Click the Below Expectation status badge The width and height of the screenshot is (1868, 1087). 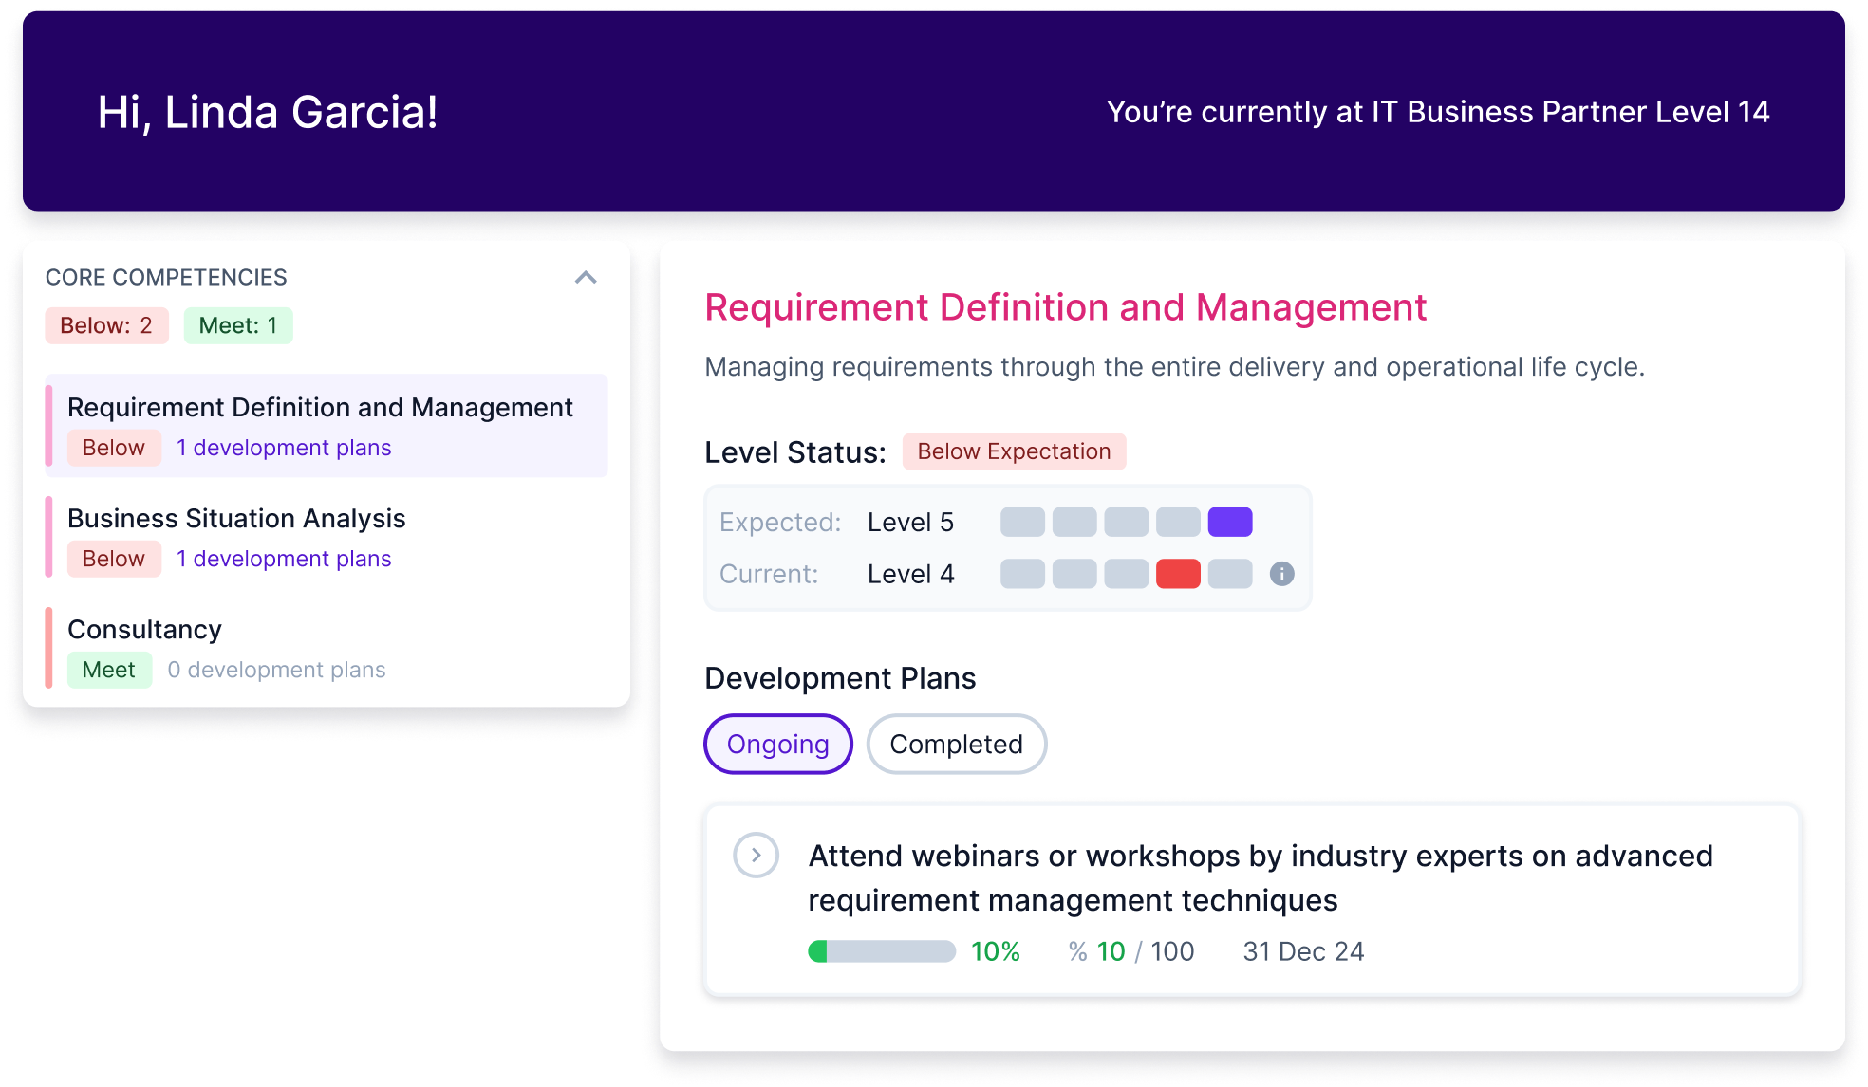point(1014,451)
